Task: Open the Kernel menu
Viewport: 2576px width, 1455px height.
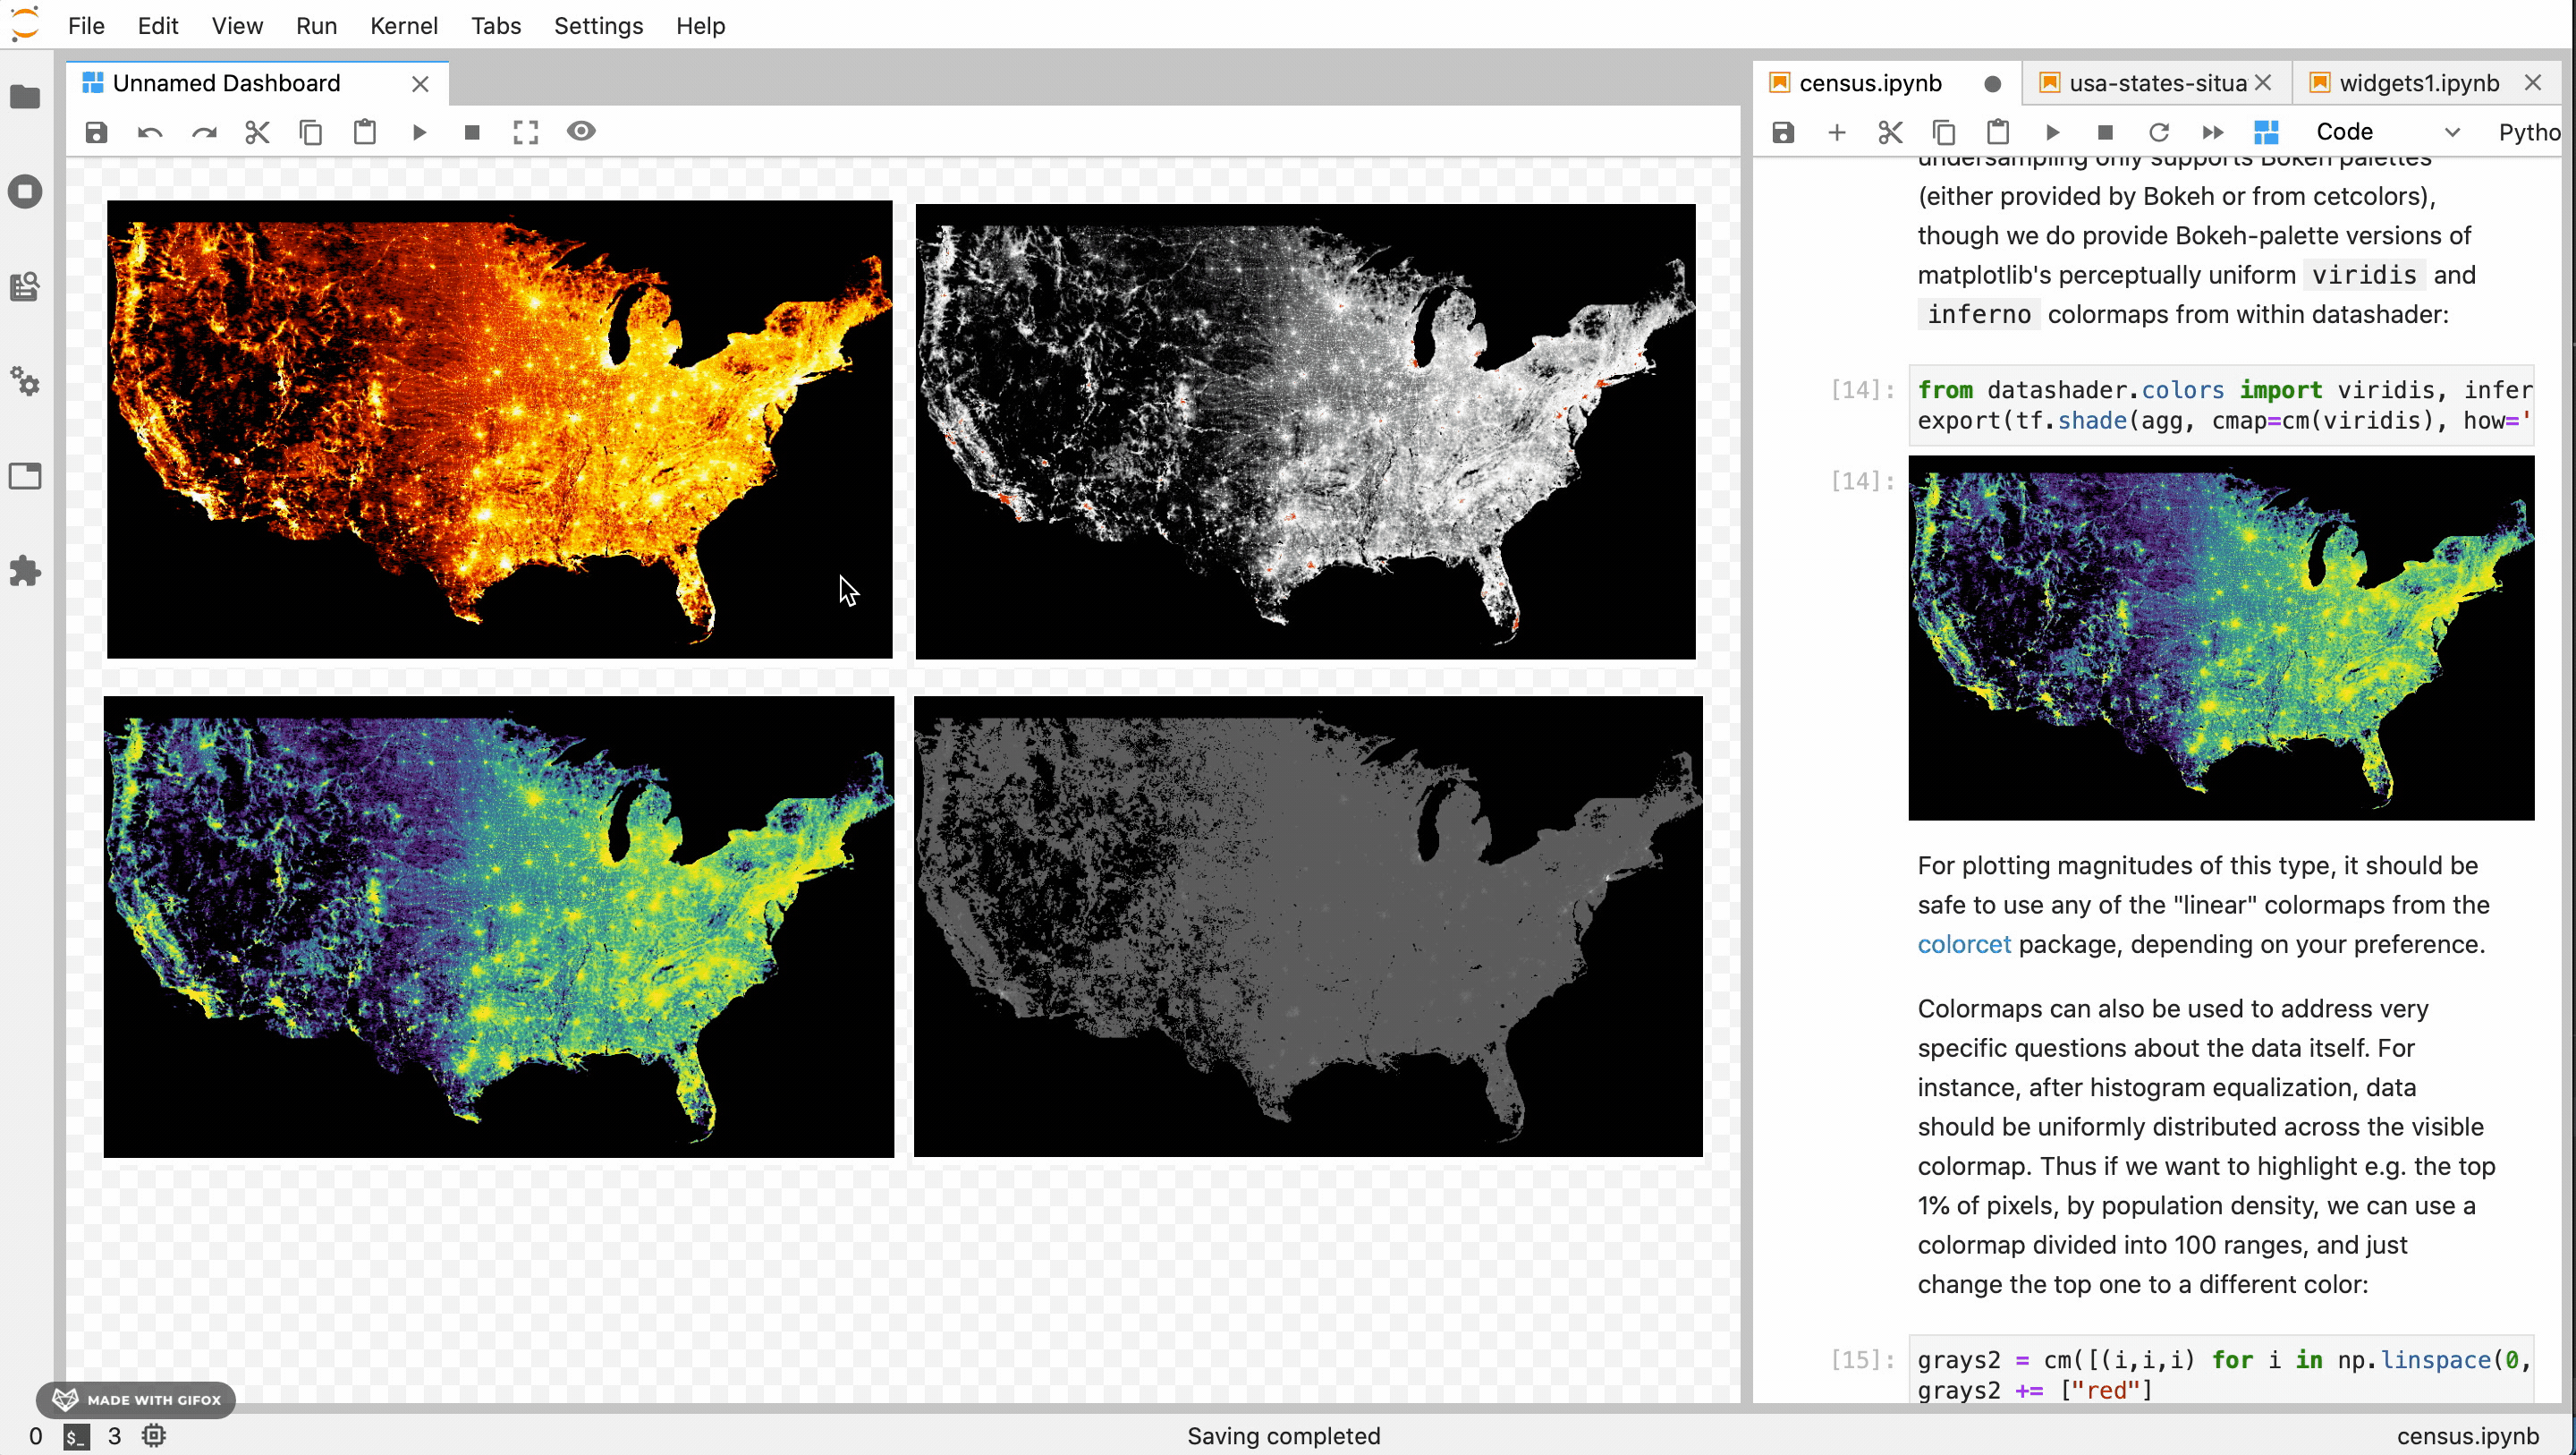Action: click(403, 26)
